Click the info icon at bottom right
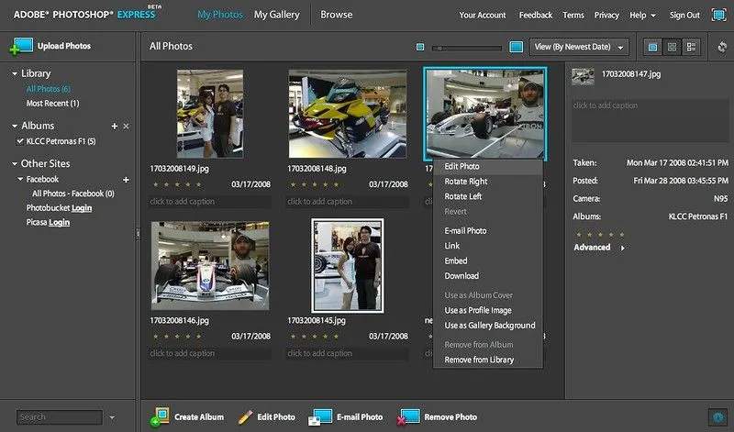 (x=717, y=416)
